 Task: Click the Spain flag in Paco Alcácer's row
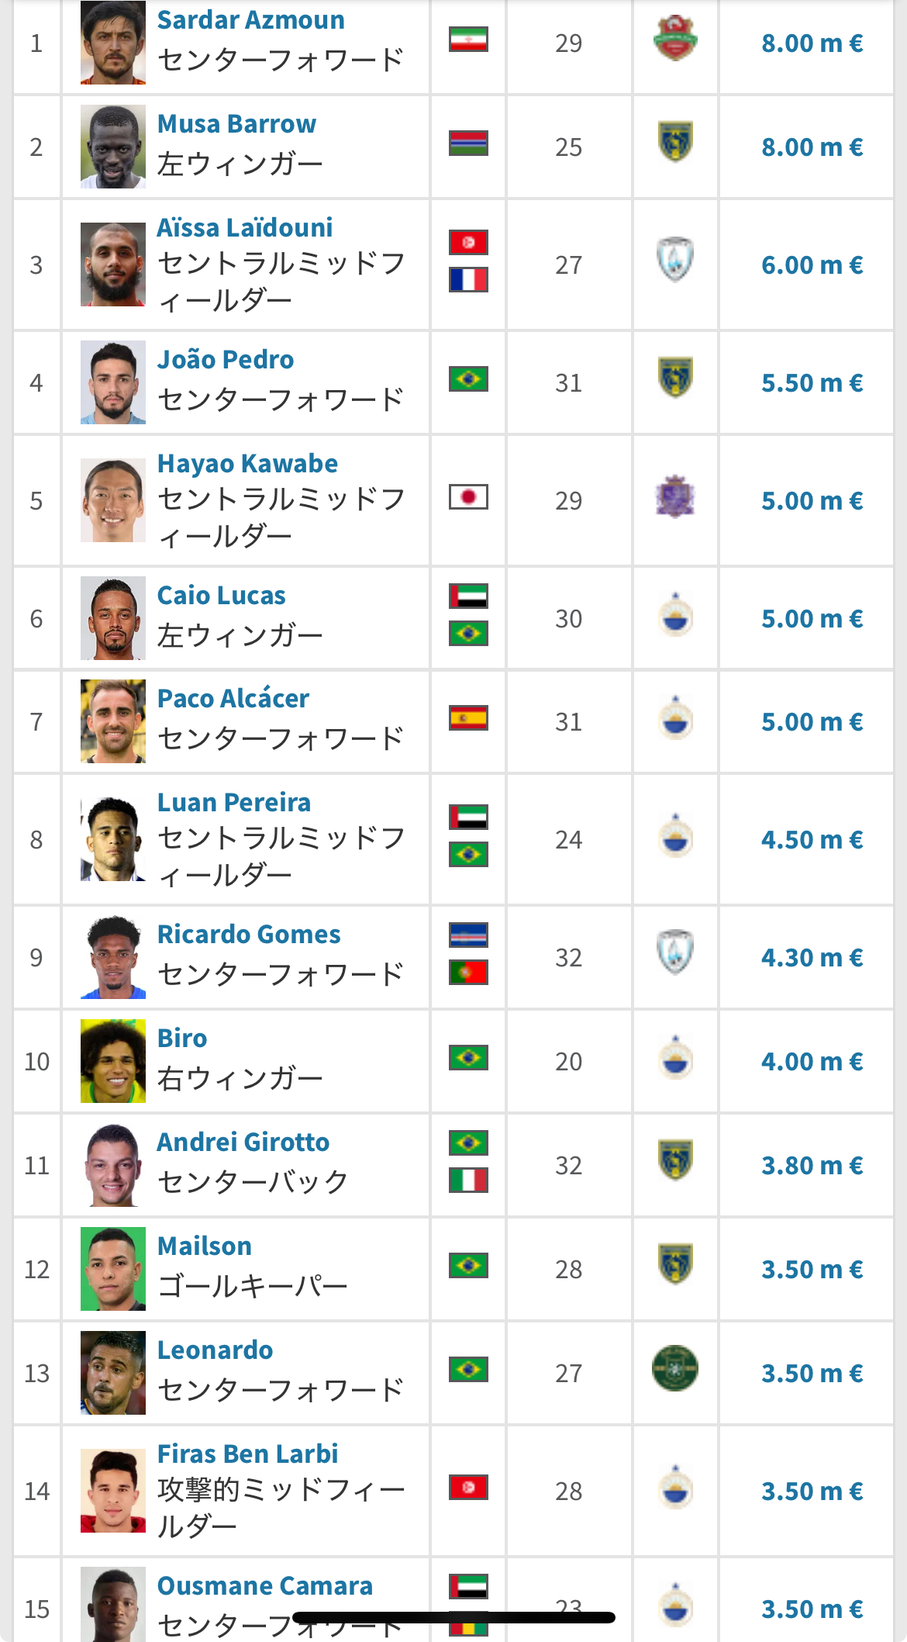click(x=468, y=718)
